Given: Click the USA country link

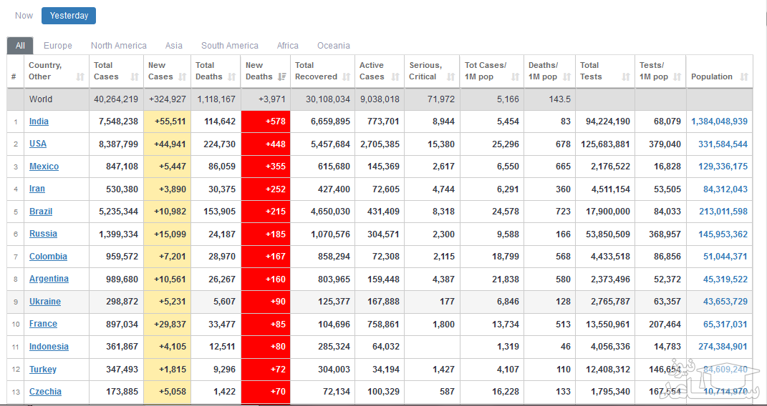Looking at the screenshot, I should pyautogui.click(x=38, y=144).
